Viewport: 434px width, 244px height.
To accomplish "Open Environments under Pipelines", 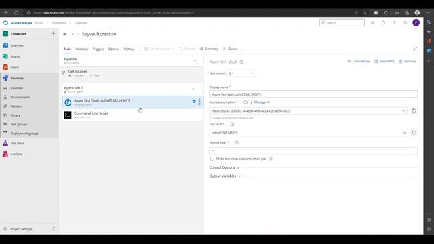I will tap(20, 97).
